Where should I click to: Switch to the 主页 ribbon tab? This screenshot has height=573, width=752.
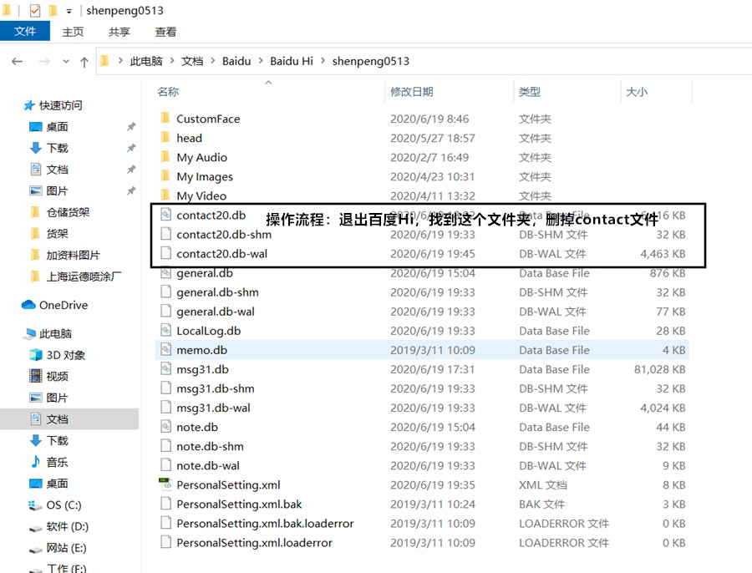(73, 32)
